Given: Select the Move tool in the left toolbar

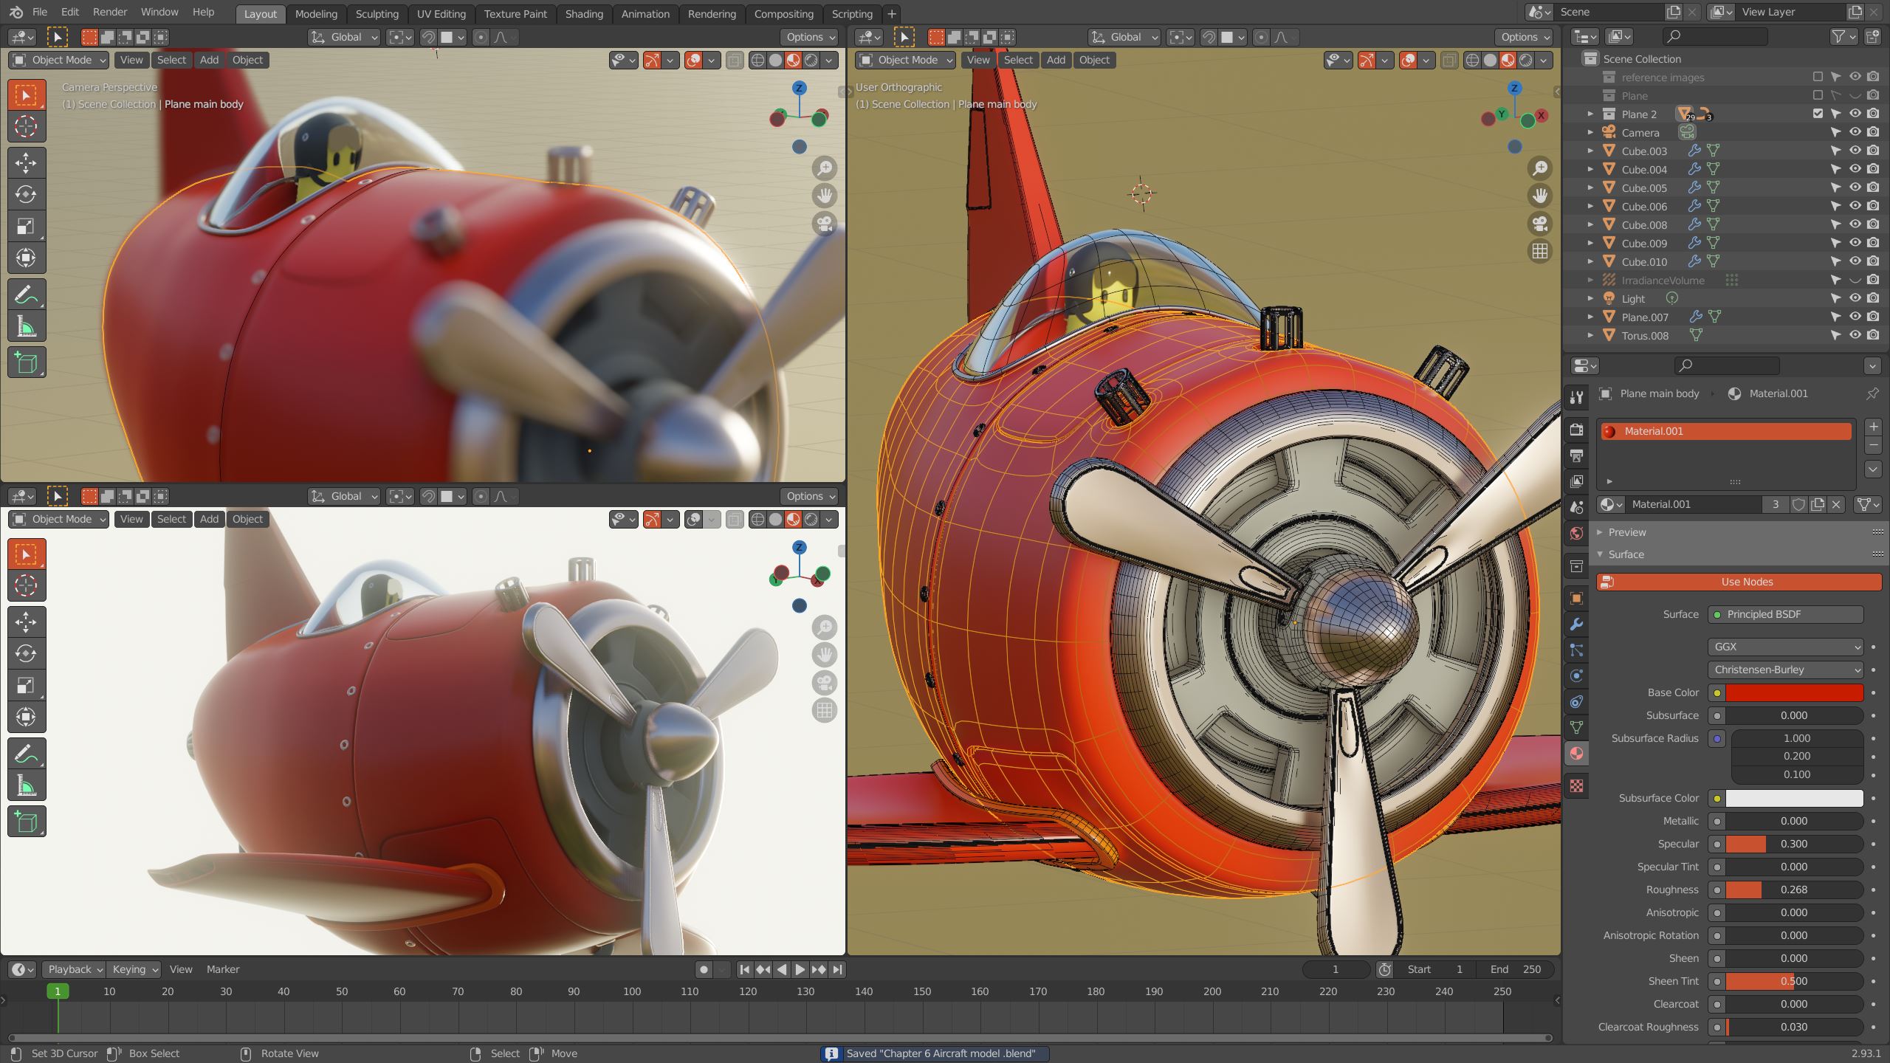Looking at the screenshot, I should click(x=27, y=163).
